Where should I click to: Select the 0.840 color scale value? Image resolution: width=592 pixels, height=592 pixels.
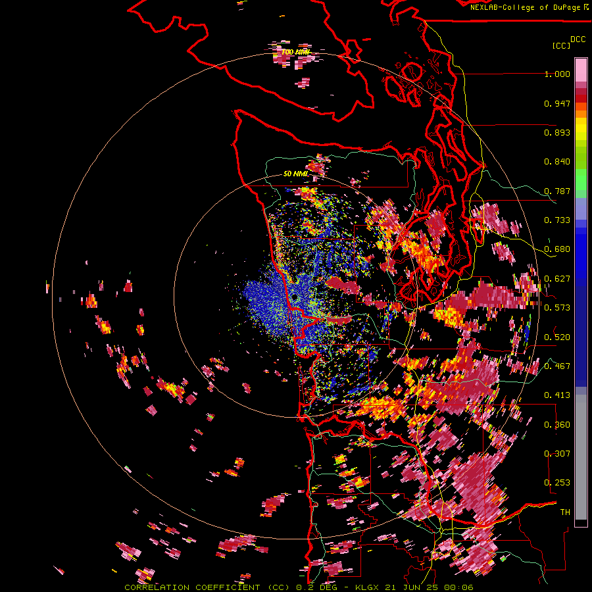tap(557, 162)
